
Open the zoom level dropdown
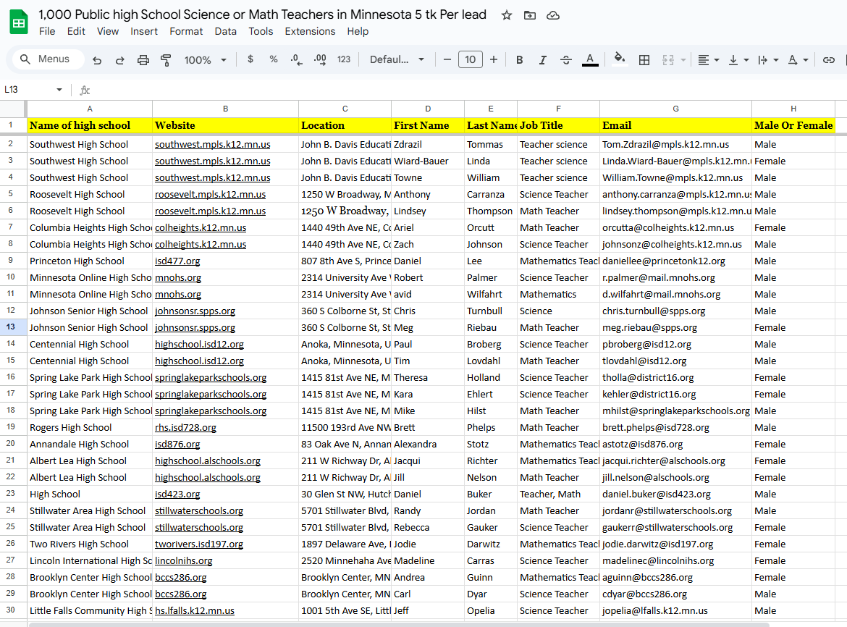coord(206,60)
